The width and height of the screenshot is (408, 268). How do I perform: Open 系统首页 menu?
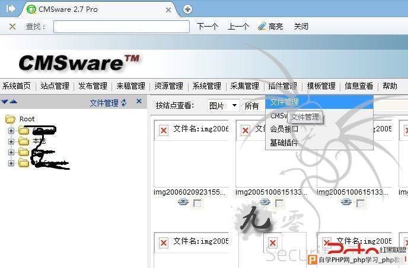(17, 86)
